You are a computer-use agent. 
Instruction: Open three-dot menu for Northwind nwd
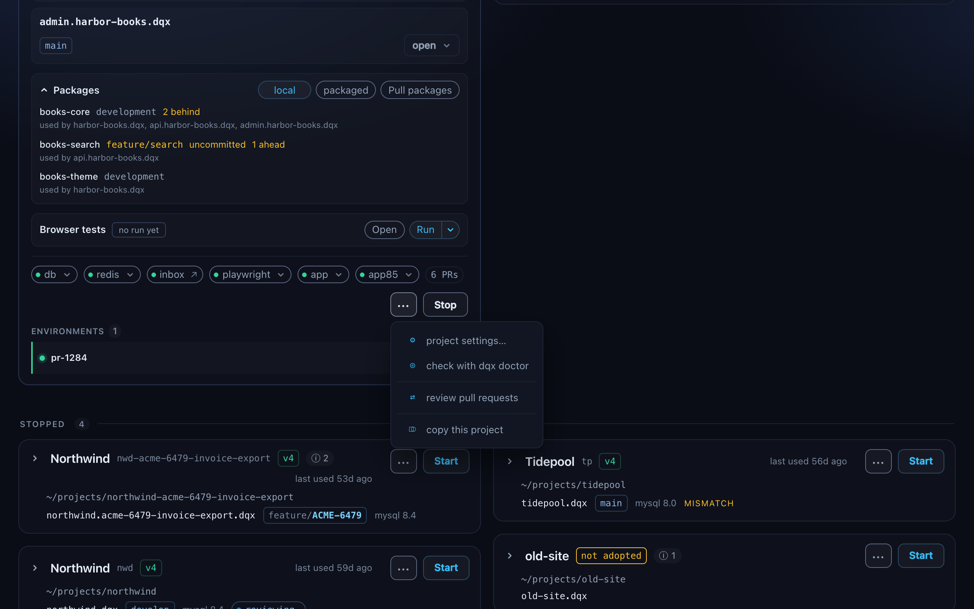[x=403, y=568]
